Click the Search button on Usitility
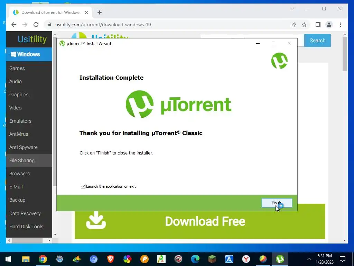Viewport: 354px width, 266px height. coord(317,41)
